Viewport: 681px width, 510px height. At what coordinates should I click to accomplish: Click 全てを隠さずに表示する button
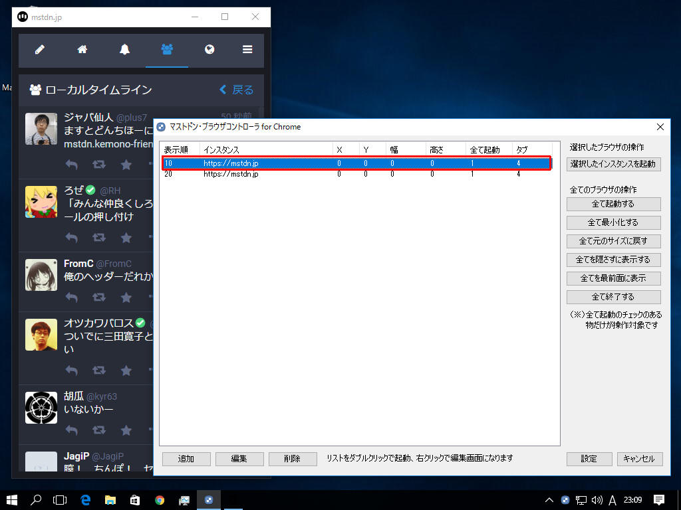[x=614, y=260]
